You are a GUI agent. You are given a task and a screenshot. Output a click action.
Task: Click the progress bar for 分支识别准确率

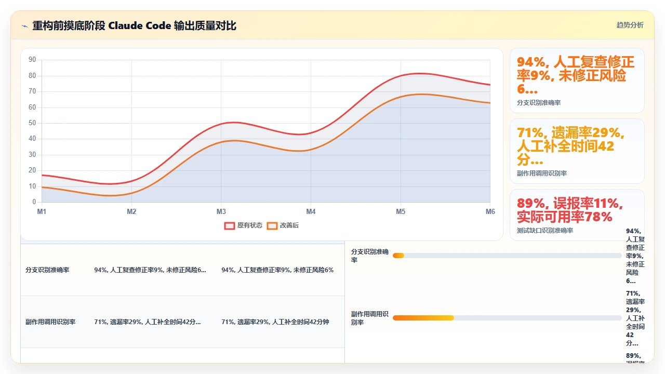click(x=507, y=256)
